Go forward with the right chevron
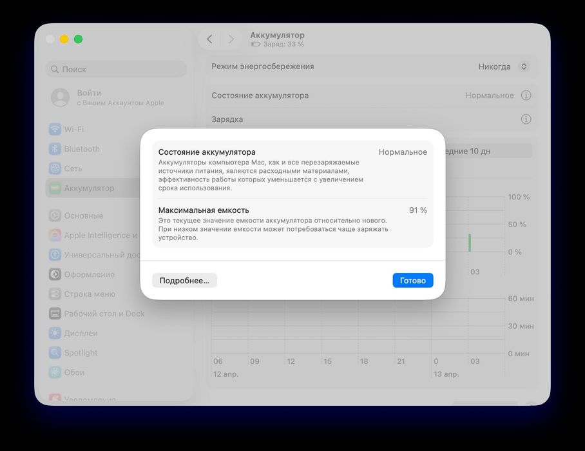Screen dimensions: 585x451 tap(231, 39)
